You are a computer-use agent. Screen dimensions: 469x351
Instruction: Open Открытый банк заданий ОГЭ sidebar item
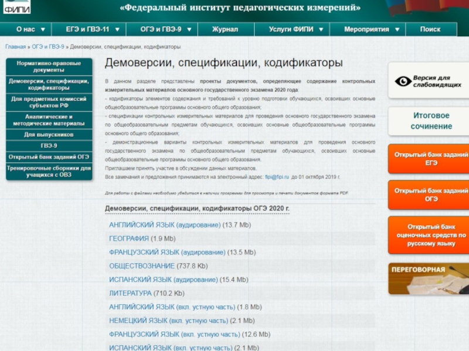click(49, 157)
